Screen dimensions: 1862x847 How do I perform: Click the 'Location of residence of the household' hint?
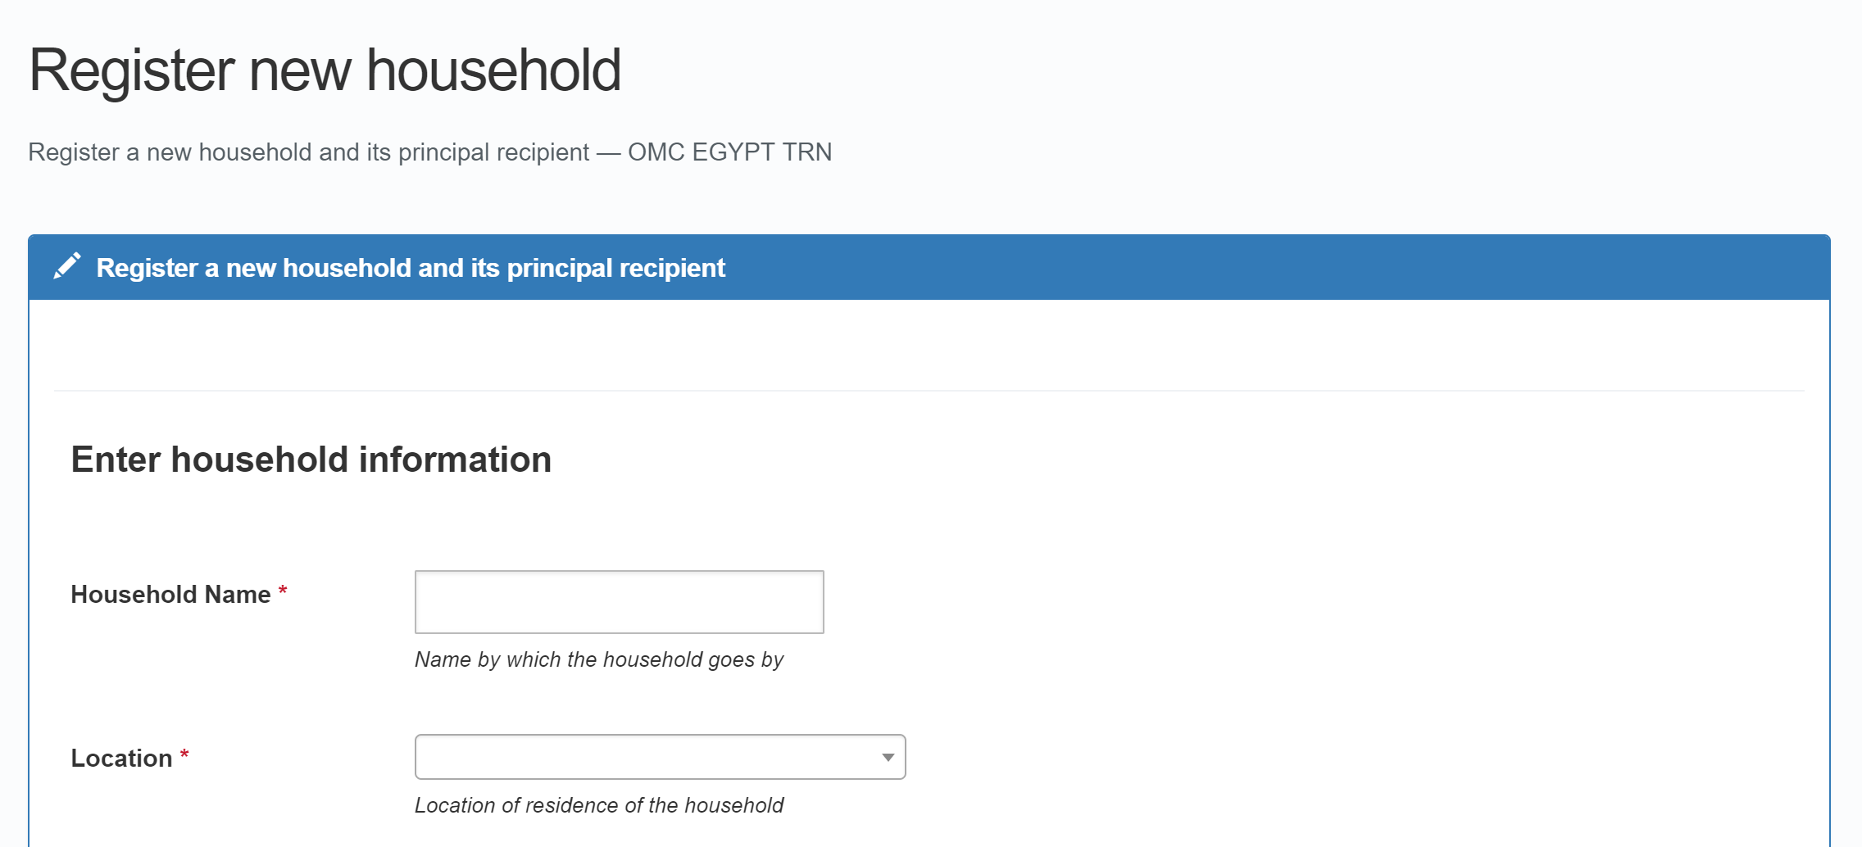coord(598,805)
